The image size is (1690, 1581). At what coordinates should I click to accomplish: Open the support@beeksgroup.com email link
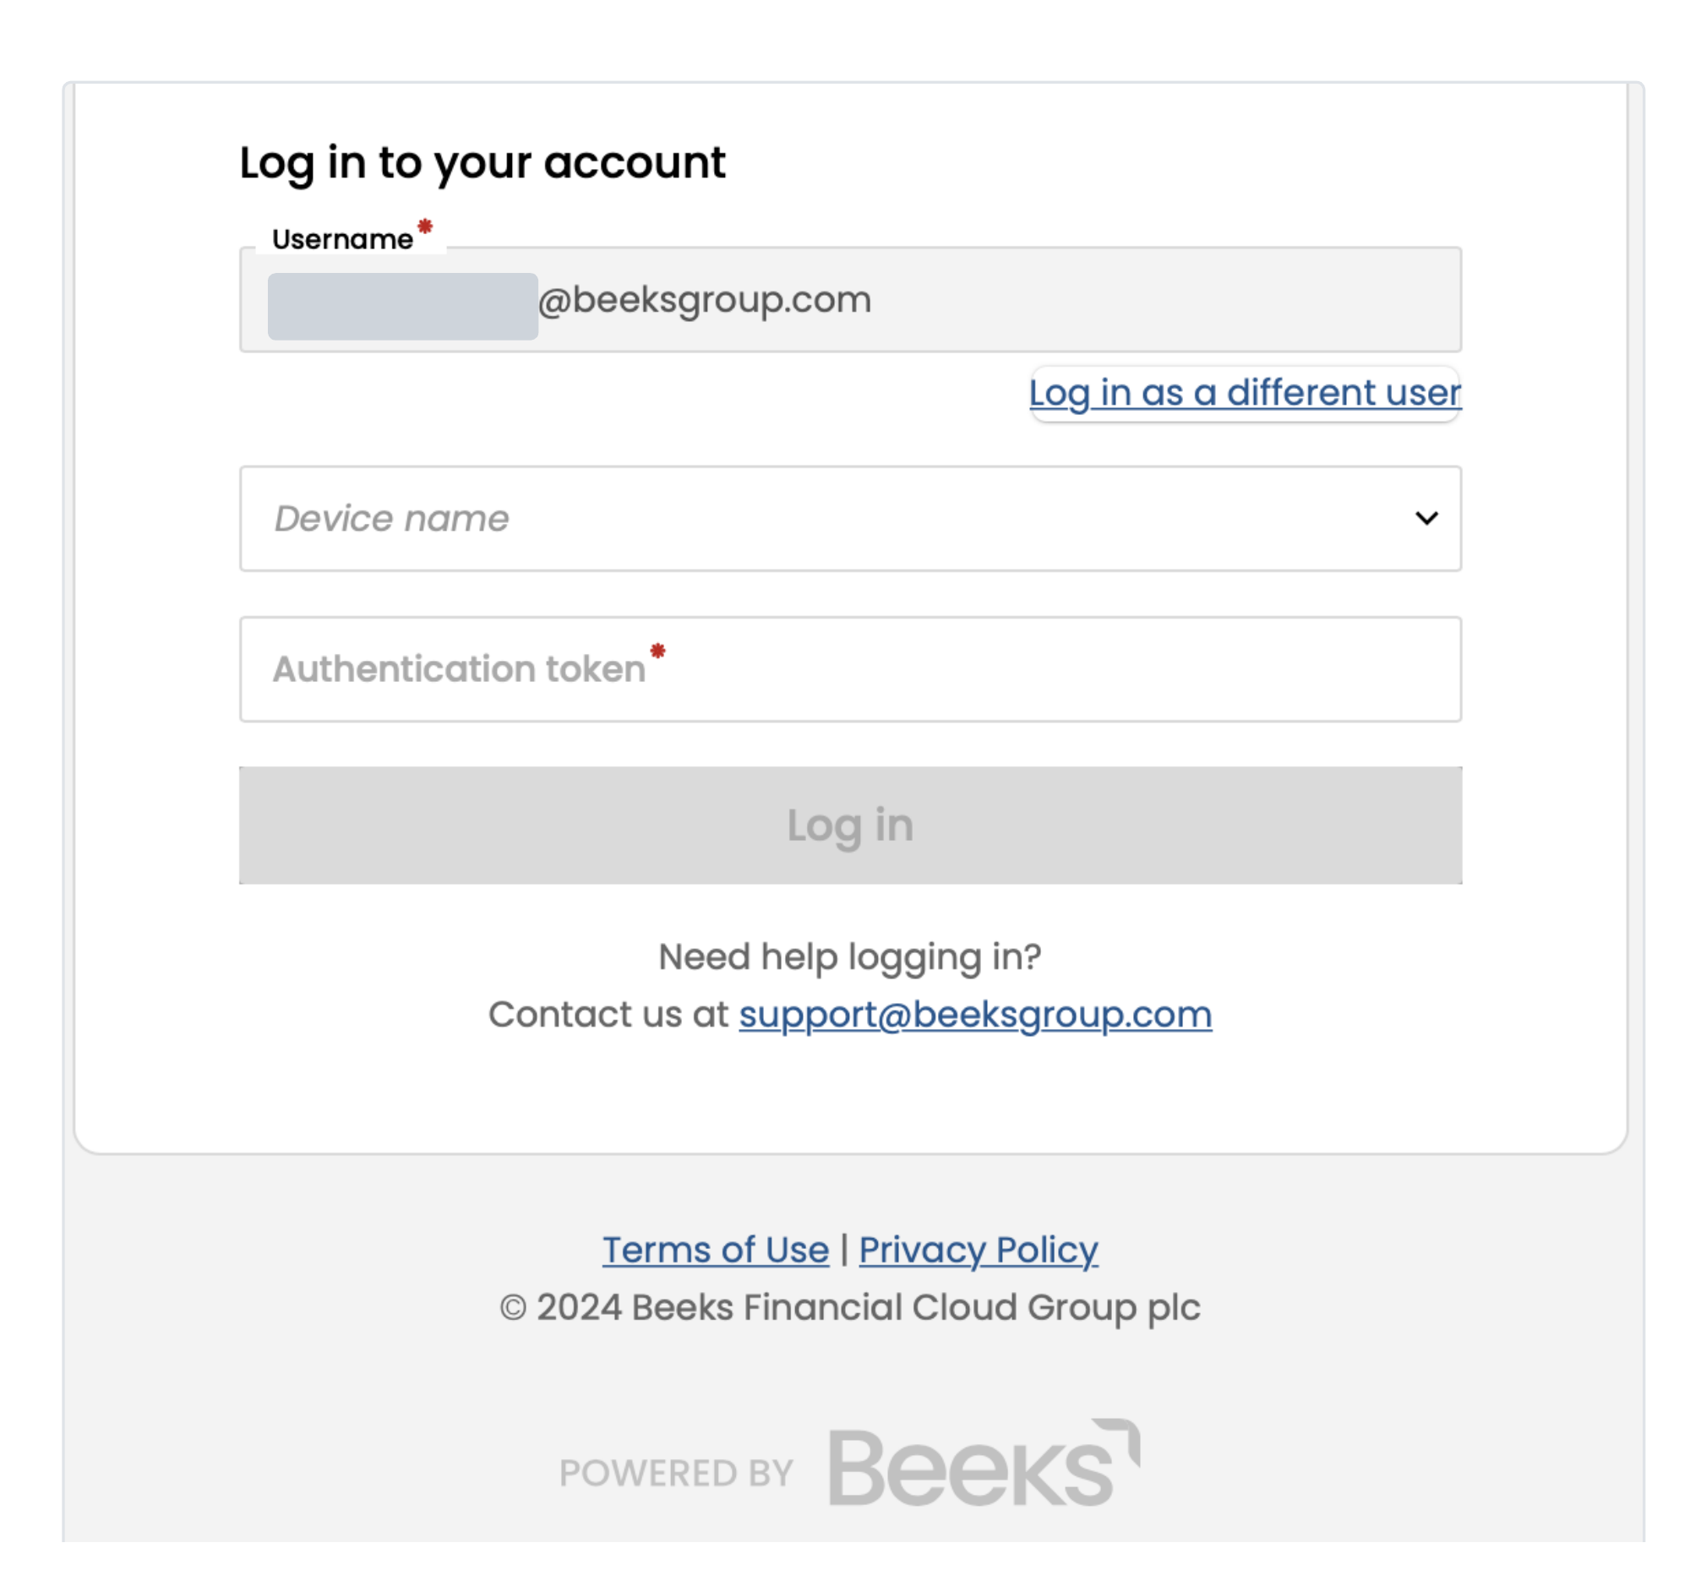coord(975,1014)
